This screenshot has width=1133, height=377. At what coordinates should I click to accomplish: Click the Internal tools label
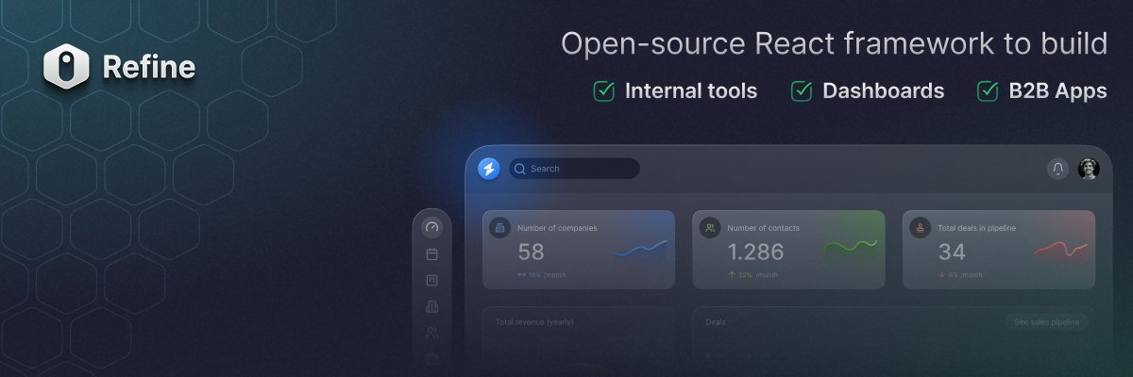tap(691, 90)
